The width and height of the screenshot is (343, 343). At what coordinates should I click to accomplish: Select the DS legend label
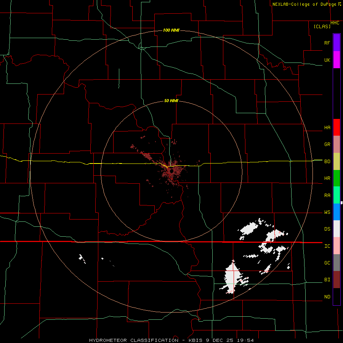pos(327,229)
